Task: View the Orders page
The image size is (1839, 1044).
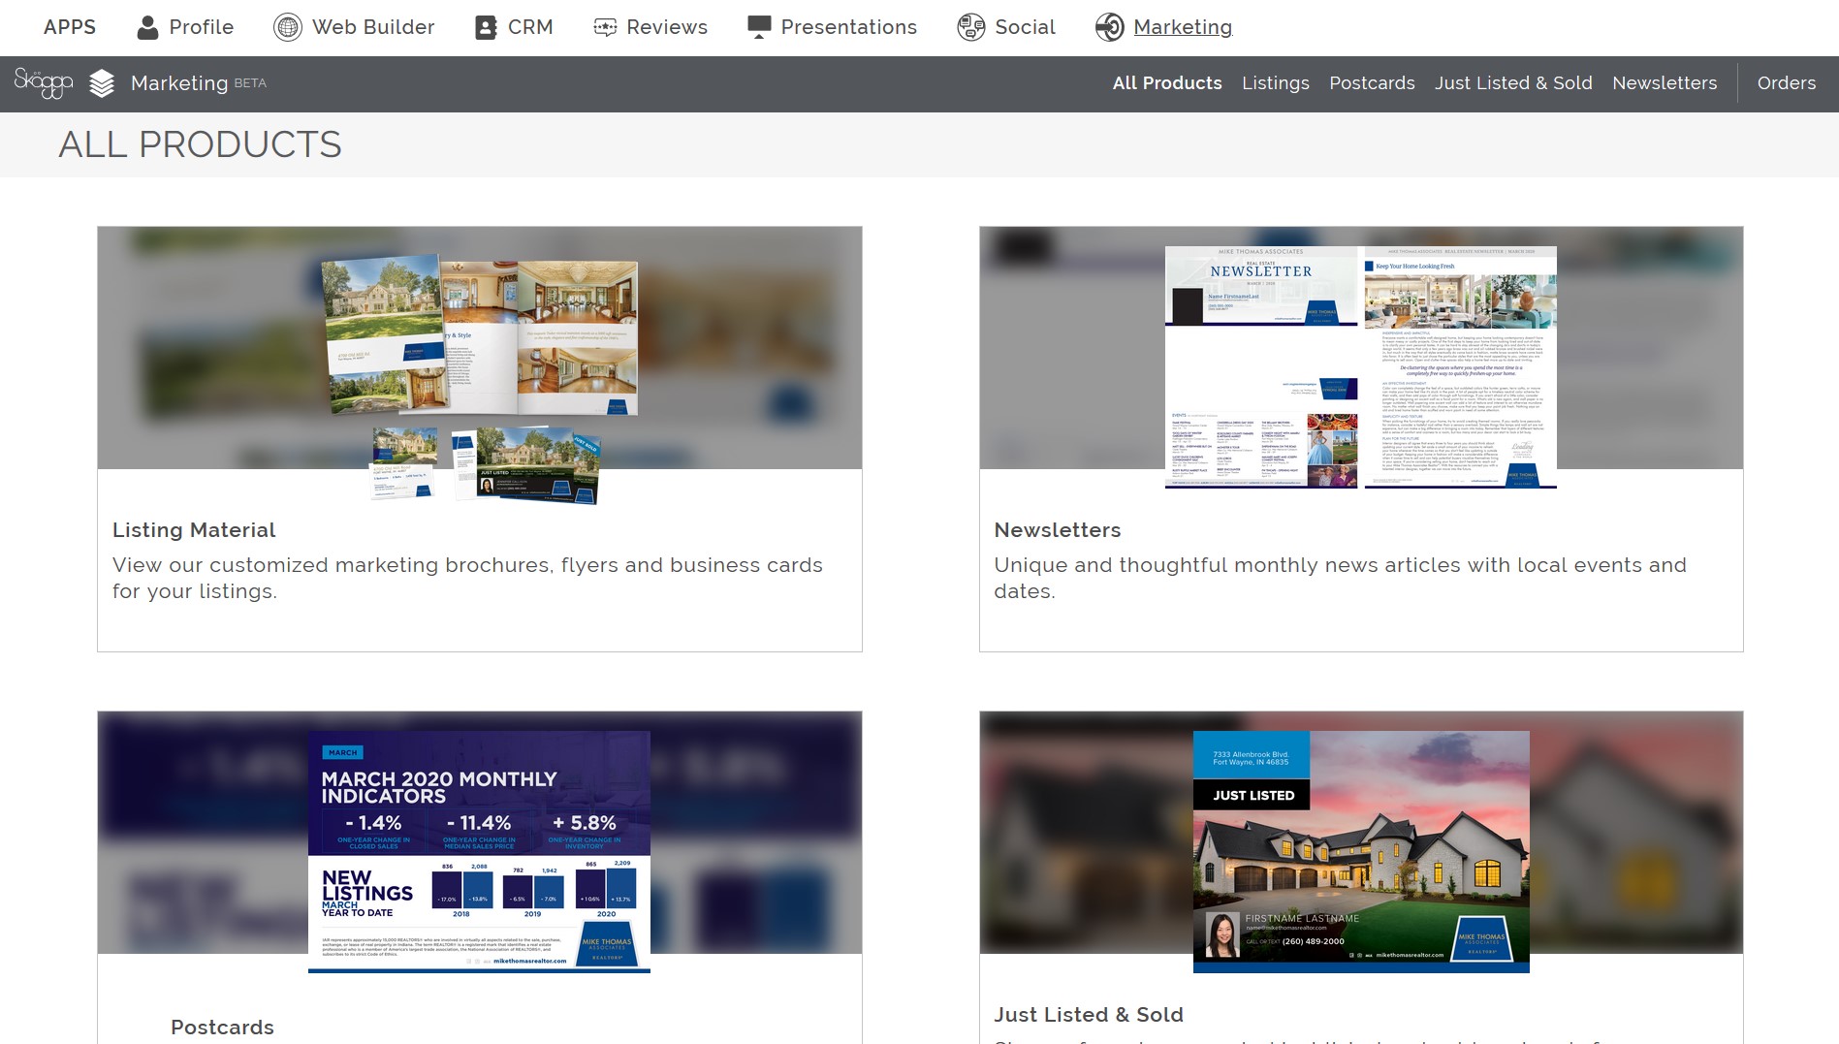Action: (1787, 83)
